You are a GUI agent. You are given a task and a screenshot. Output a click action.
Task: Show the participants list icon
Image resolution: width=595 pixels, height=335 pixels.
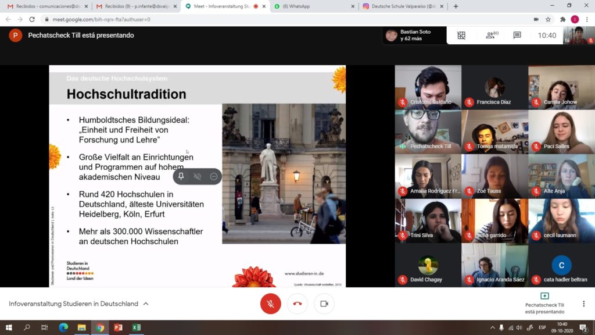[x=492, y=35]
